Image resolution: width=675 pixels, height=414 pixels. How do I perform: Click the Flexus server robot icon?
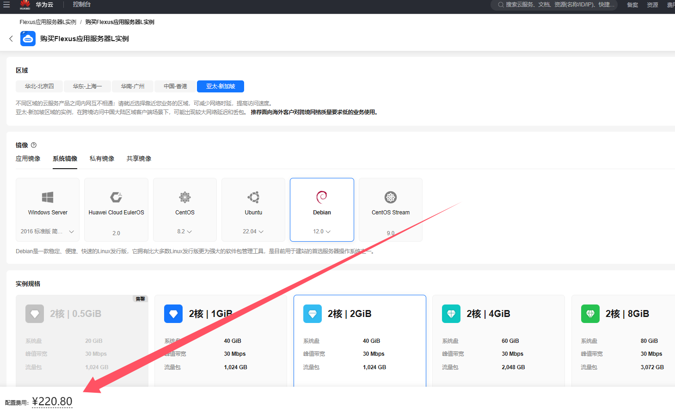pyautogui.click(x=28, y=39)
